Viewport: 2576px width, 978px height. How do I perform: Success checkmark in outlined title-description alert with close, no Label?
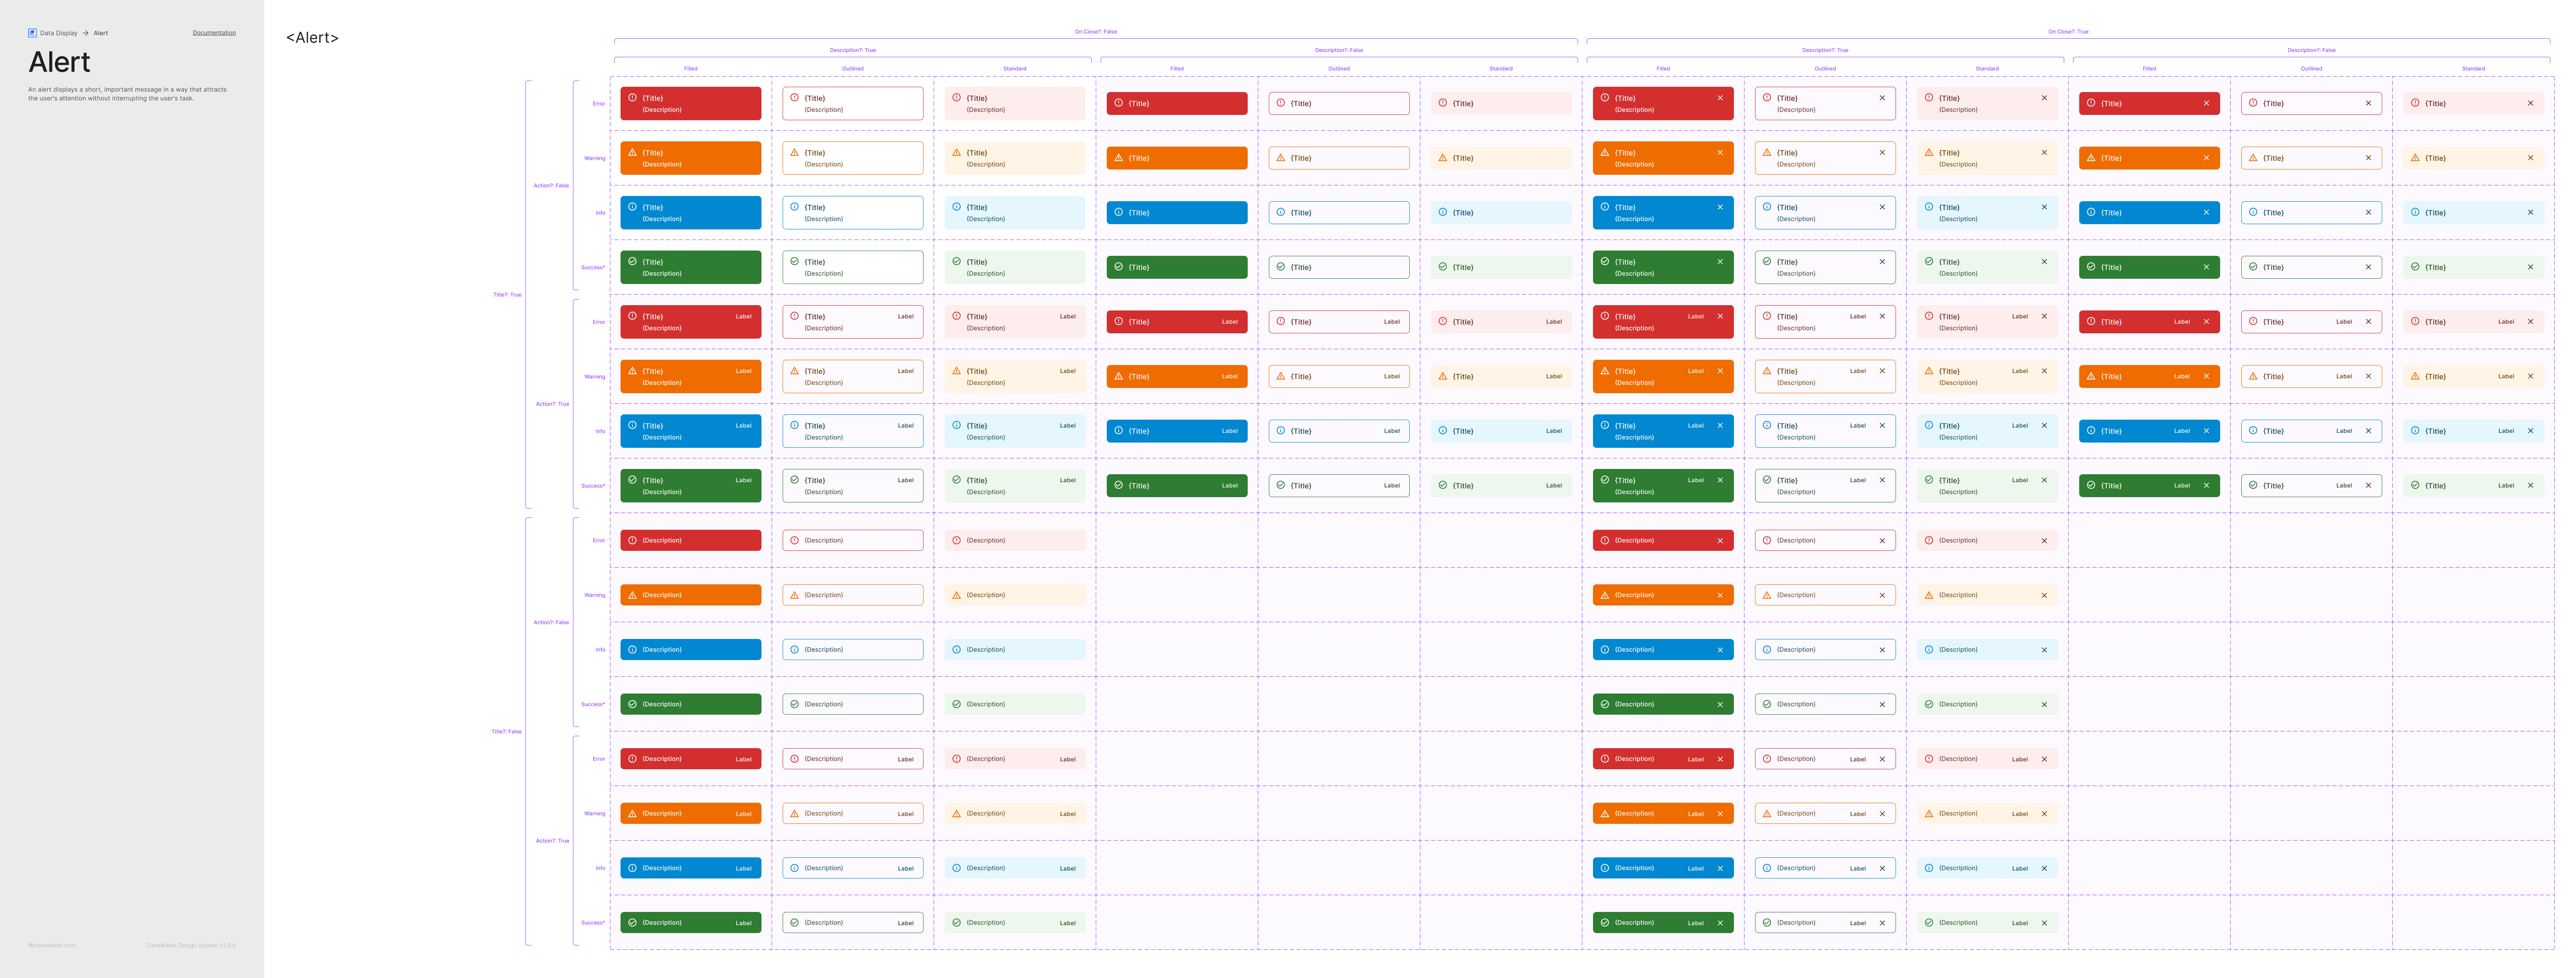[1766, 261]
